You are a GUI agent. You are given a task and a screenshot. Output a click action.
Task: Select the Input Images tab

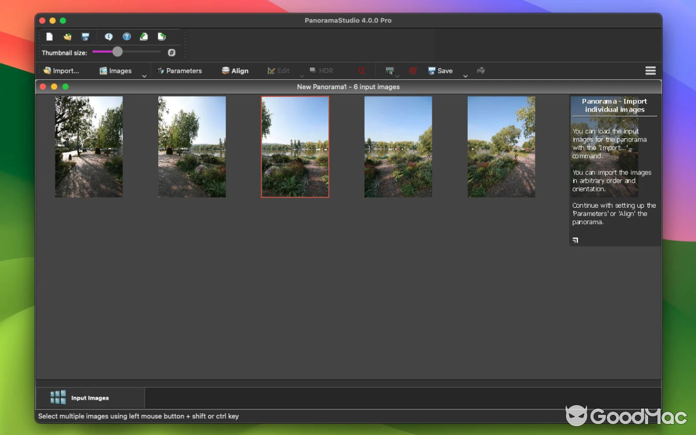(89, 397)
